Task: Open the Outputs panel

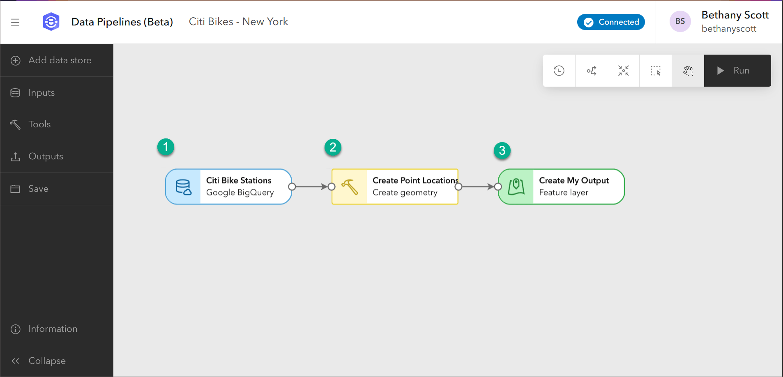Action: pos(46,156)
